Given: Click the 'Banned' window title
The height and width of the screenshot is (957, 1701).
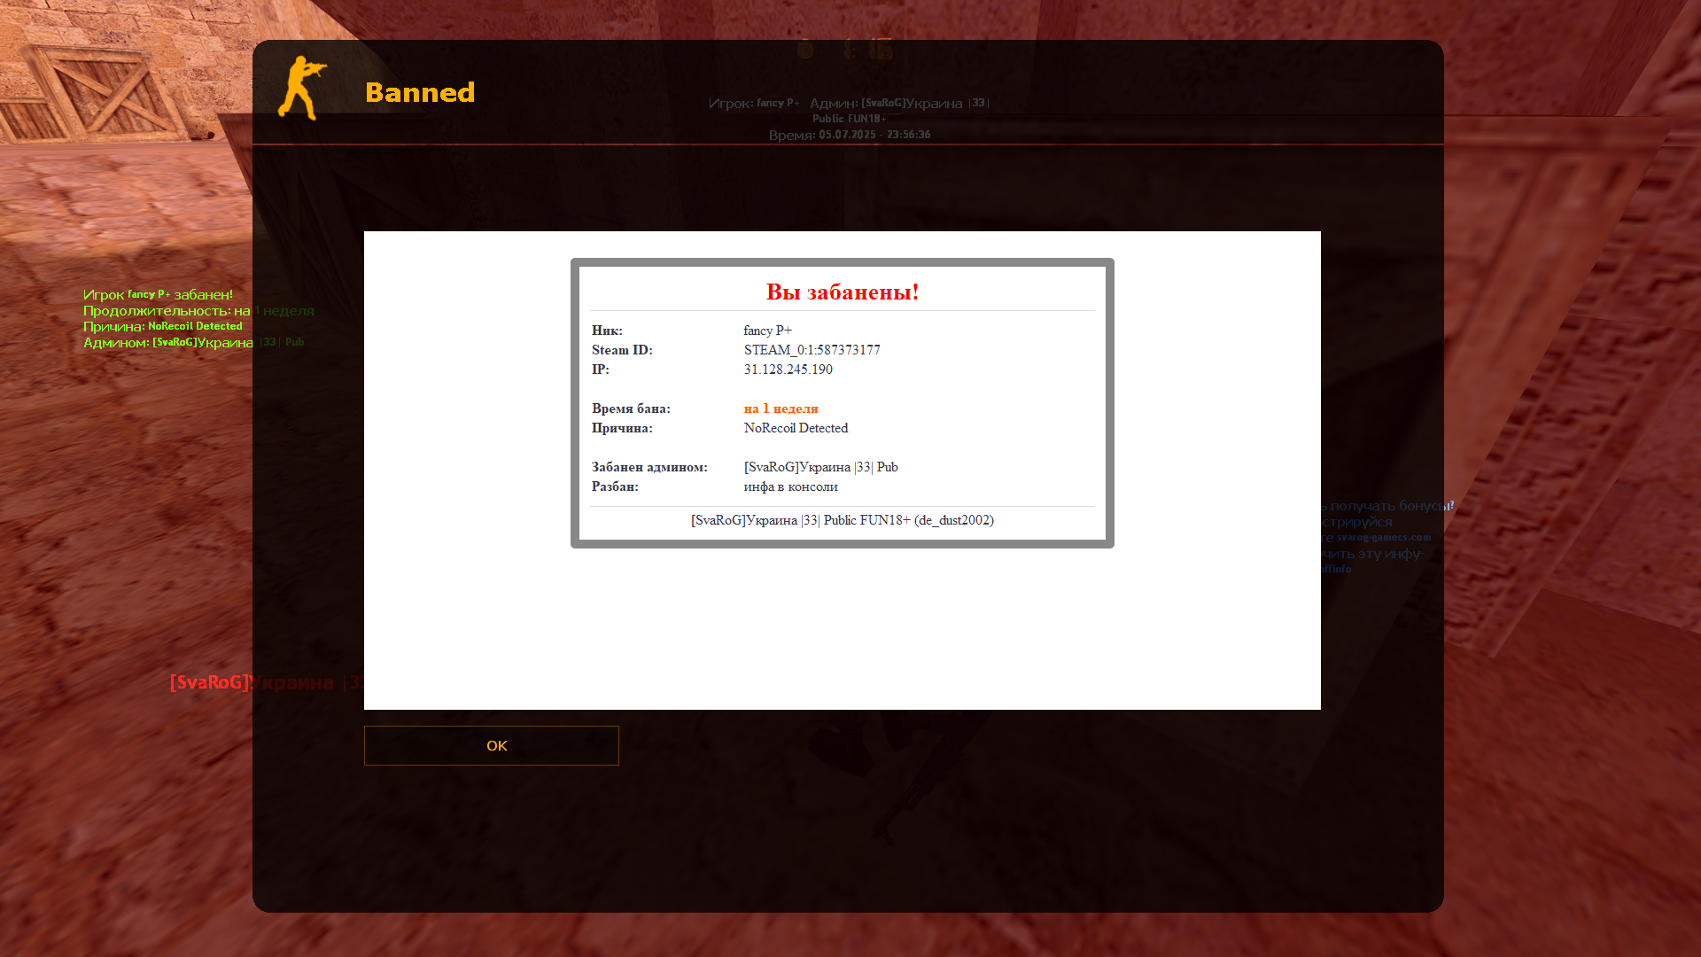Looking at the screenshot, I should point(420,92).
